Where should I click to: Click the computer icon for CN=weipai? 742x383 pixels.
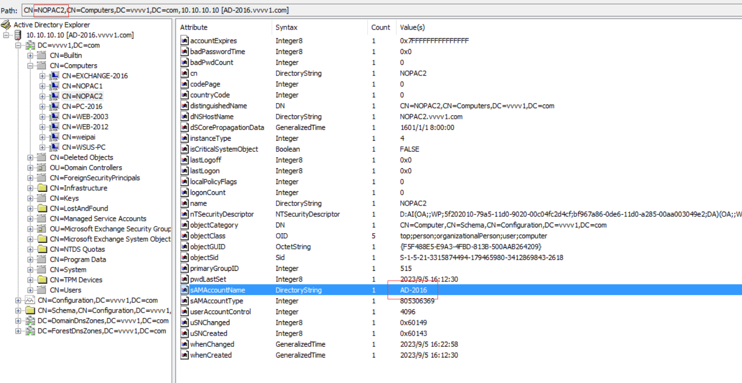55,137
